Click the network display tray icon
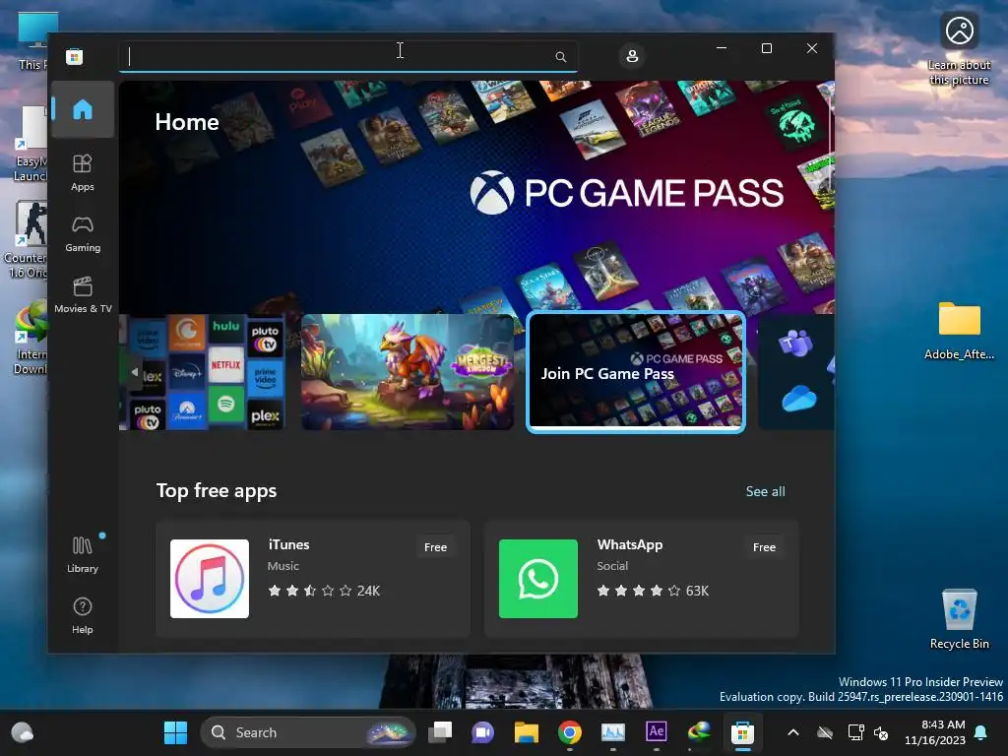The height and width of the screenshot is (756, 1008). coord(855,732)
